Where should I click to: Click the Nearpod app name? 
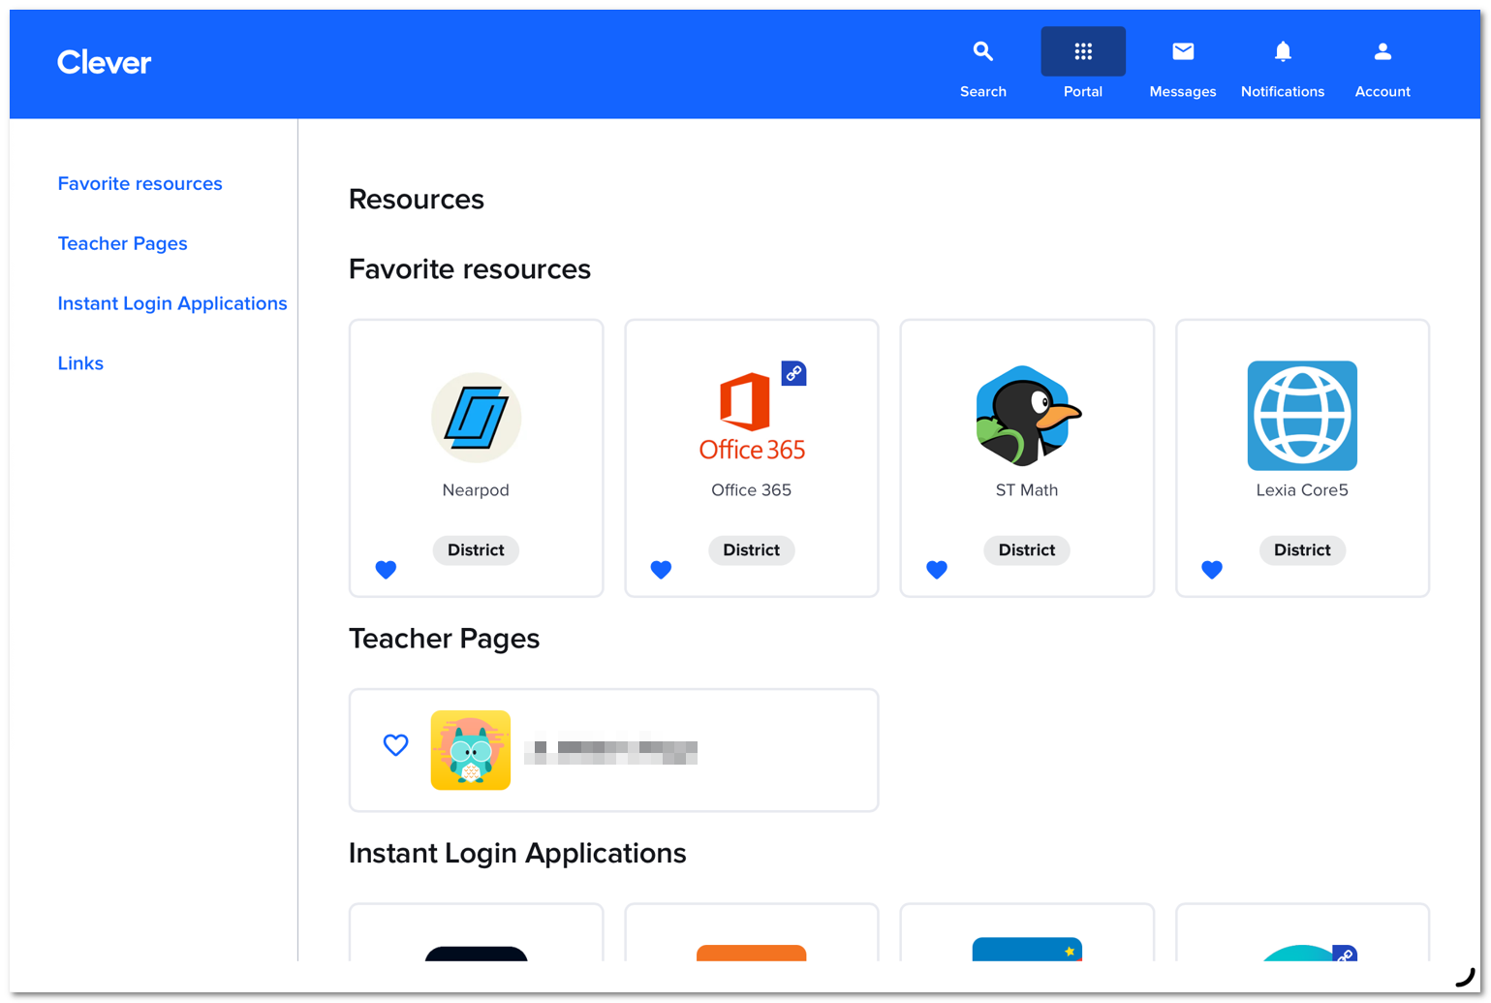click(x=476, y=490)
